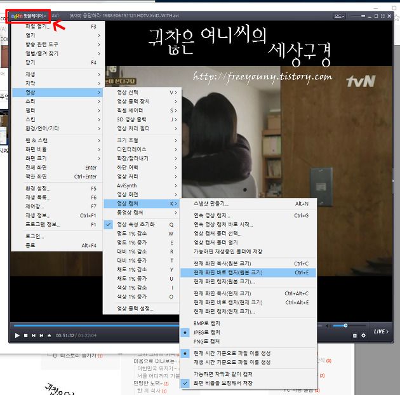Select 현재 시간 기준으로 파일 이름 생성

(x=248, y=353)
